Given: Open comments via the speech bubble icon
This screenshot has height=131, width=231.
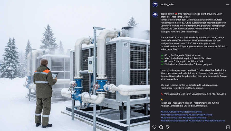Looking at the screenshot, I should pyautogui.click(x=161, y=127).
